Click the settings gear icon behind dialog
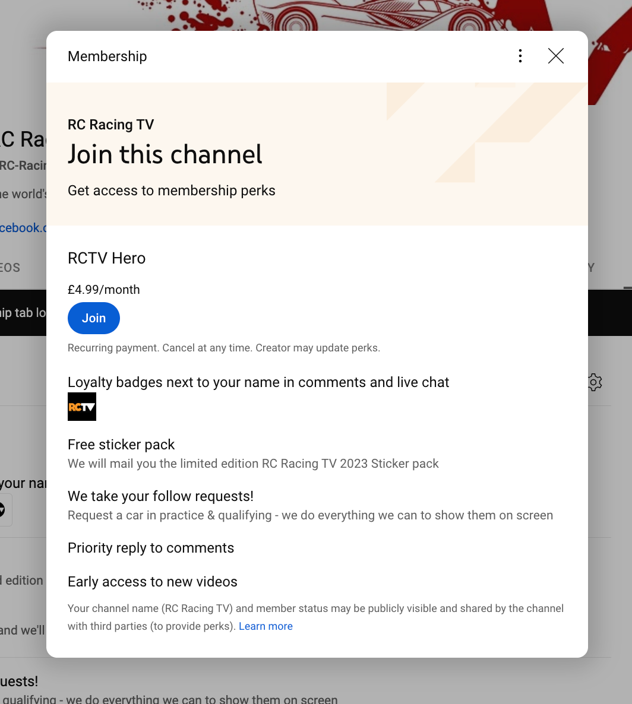This screenshot has width=632, height=704. click(x=594, y=382)
